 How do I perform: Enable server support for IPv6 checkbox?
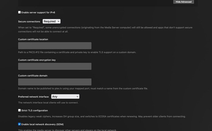tap(19, 12)
